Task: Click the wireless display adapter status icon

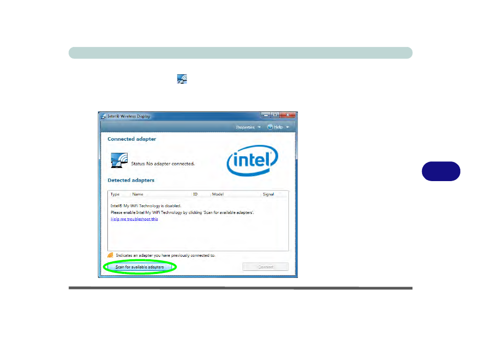Action: click(119, 160)
